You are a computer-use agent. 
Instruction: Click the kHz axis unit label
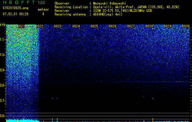[3, 25]
